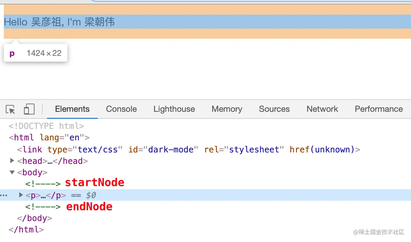Switch to the Console tab

pyautogui.click(x=121, y=109)
